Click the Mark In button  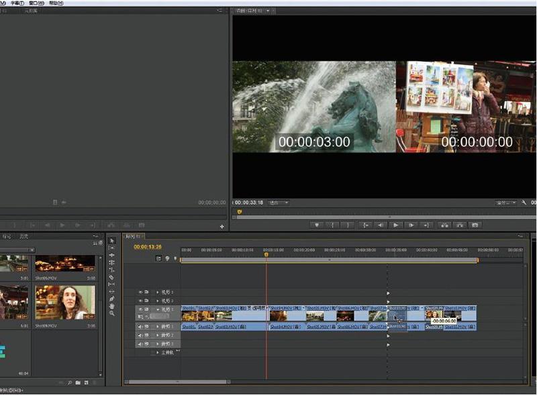pos(332,225)
